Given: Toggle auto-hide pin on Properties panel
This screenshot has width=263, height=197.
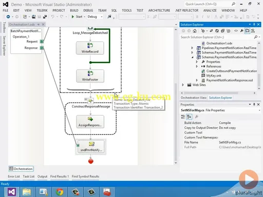Looking at the screenshot, I should point(254,104).
